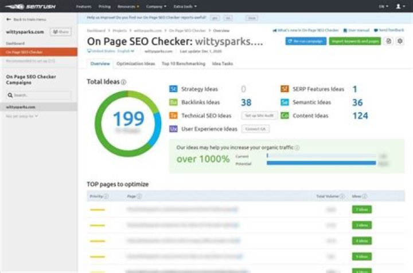Image resolution: width=413 pixels, height=273 pixels.
Task: Click the Priority column info icon
Action: [106, 196]
